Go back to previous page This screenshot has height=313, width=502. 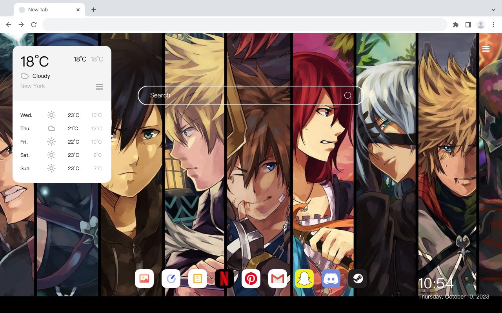(x=9, y=25)
